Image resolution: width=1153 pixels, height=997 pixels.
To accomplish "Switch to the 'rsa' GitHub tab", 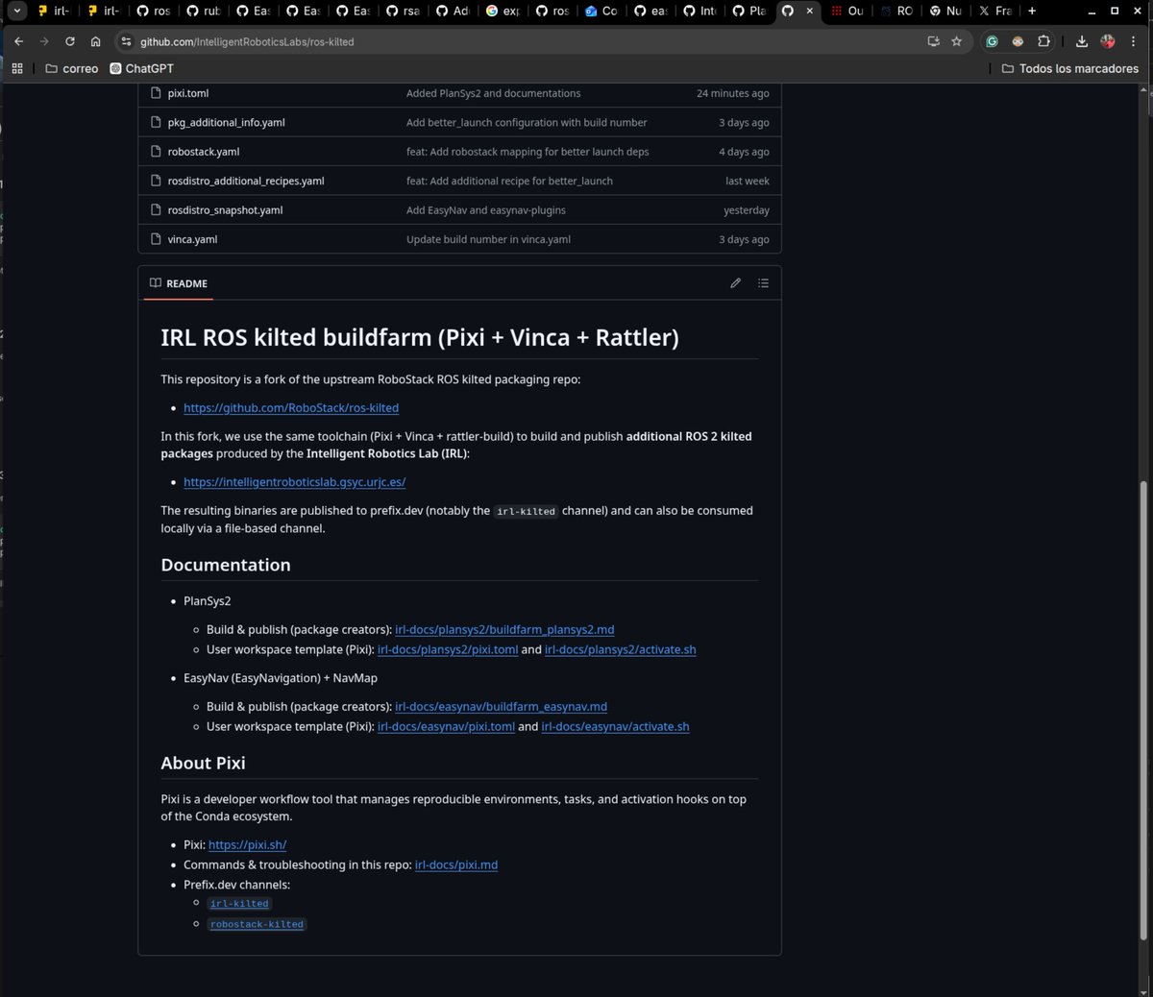I will [403, 12].
